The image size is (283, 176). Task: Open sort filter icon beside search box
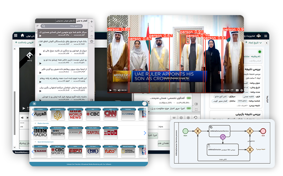point(37,26)
